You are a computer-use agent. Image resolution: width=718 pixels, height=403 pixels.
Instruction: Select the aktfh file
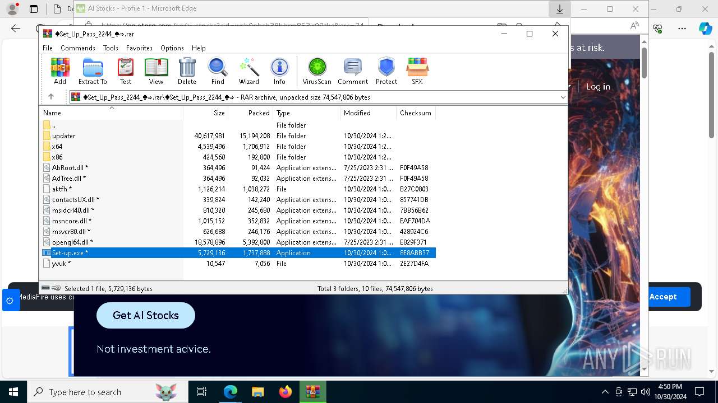238,189
